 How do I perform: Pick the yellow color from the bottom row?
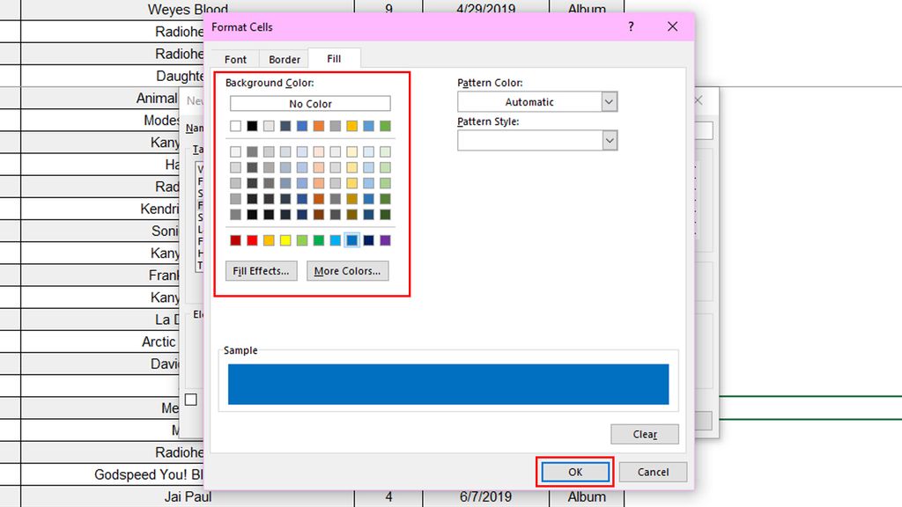click(x=285, y=239)
